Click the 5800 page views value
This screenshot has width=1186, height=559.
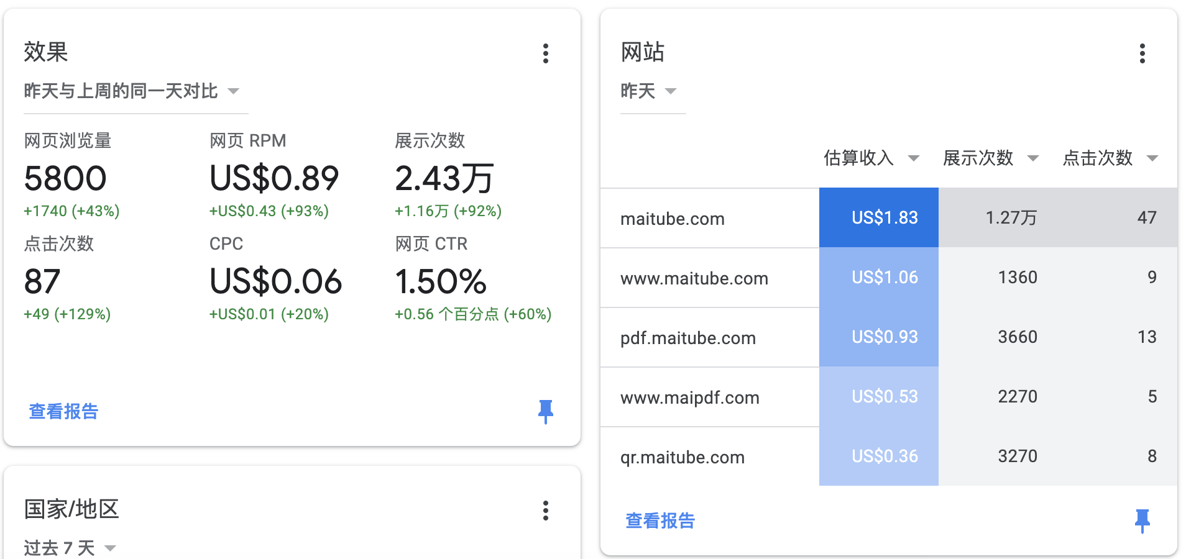[65, 178]
